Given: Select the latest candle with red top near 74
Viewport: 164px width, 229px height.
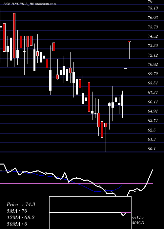Looking at the screenshot, I should pyautogui.click(x=129, y=50).
